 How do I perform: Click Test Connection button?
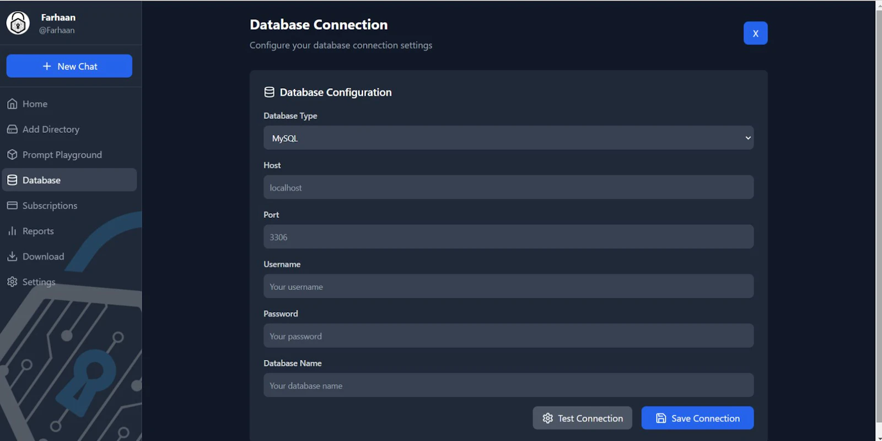click(582, 418)
